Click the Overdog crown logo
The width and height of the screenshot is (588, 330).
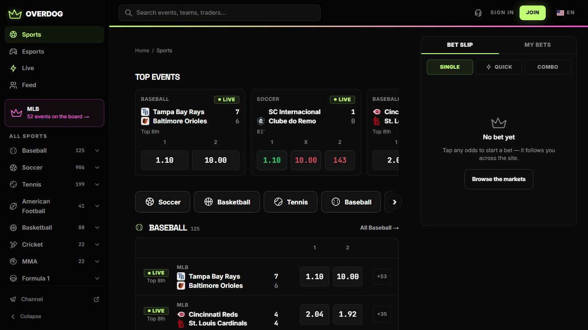15,14
